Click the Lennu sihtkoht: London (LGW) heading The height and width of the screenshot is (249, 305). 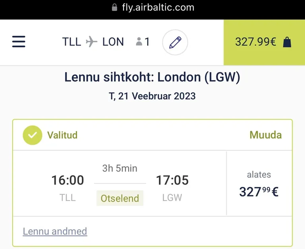coord(152,77)
